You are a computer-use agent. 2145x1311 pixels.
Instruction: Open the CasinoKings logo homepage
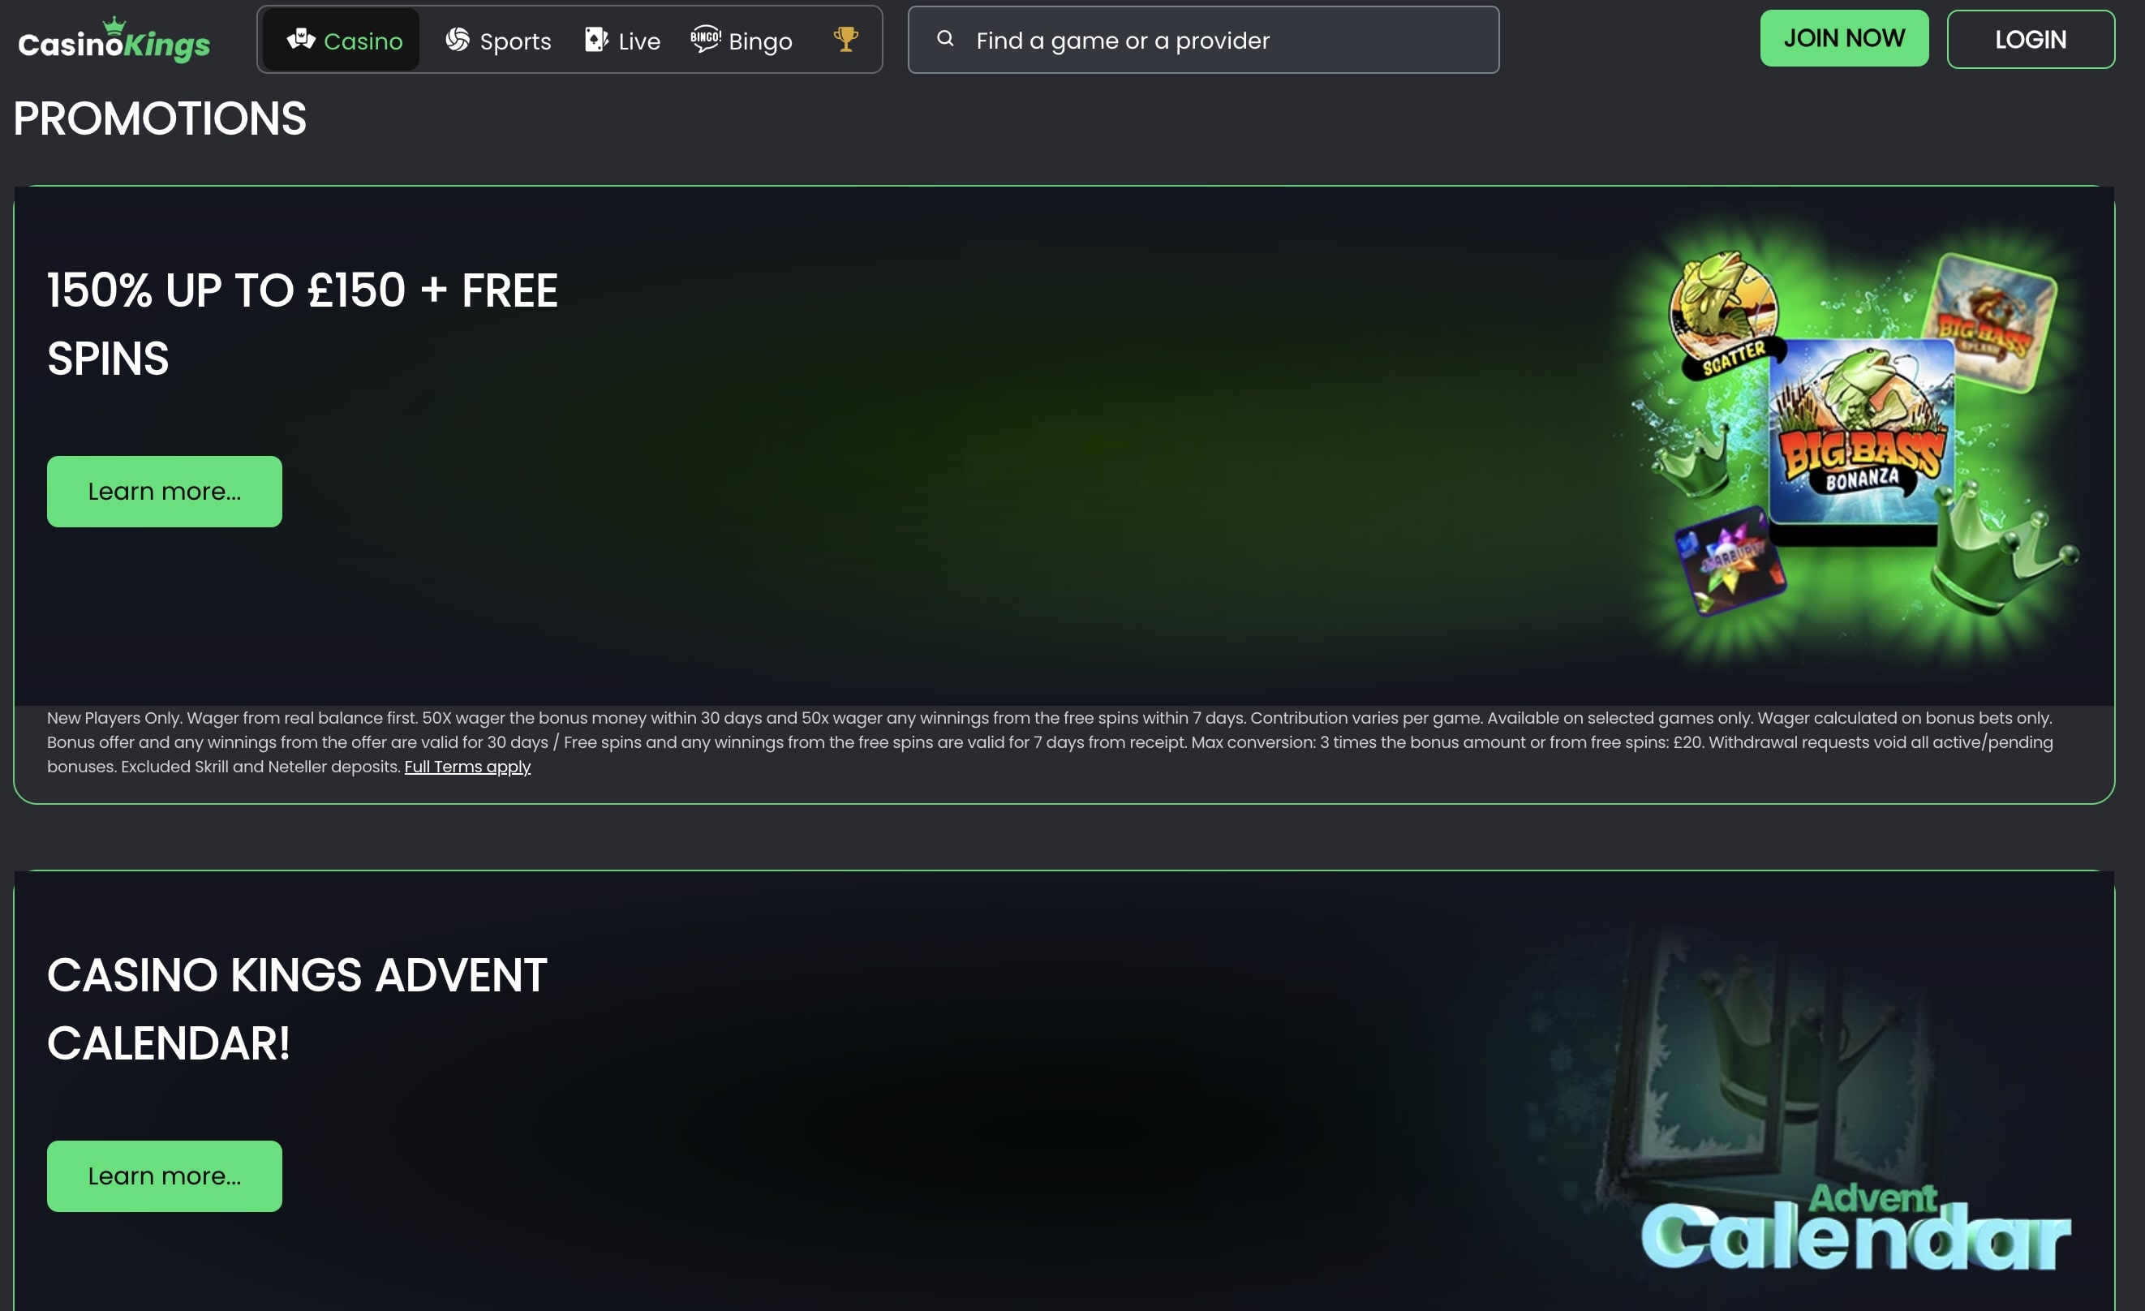point(114,40)
